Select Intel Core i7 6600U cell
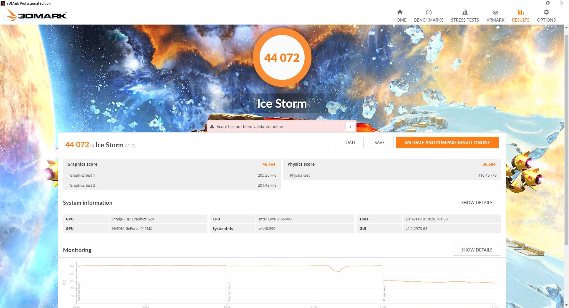 (x=305, y=219)
